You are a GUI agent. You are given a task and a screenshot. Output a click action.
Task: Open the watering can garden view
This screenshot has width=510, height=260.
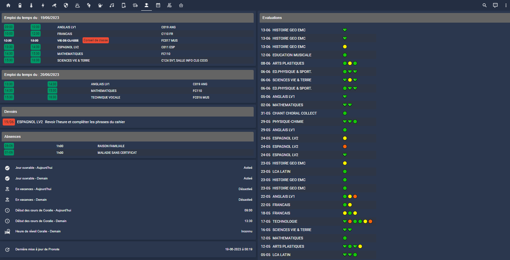tap(100, 5)
